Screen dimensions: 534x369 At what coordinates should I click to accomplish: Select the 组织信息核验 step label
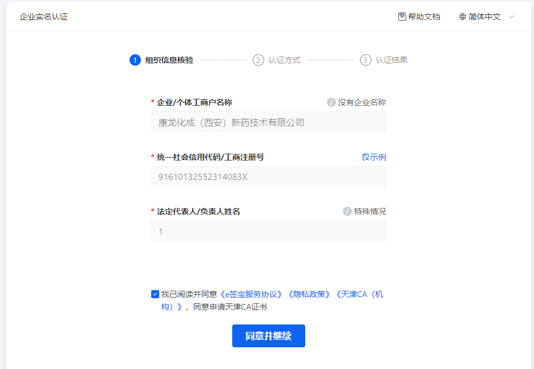169,60
